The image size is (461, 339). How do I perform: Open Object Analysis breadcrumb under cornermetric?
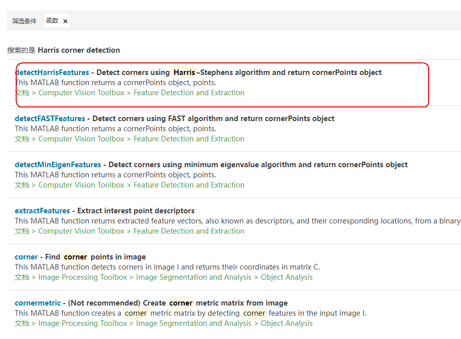[x=286, y=323]
